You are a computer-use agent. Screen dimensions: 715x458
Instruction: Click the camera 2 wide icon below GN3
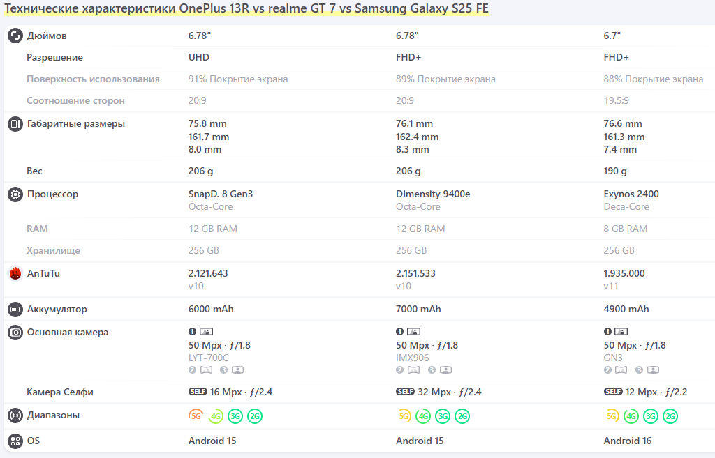616,369
